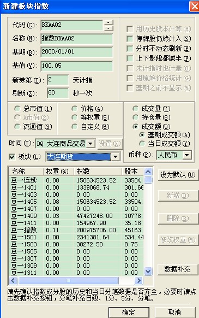Select 持仓量 radio button
199x318 pixels.
point(135,117)
